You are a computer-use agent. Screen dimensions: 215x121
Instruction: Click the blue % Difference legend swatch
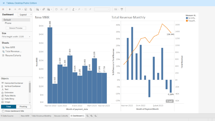(x=187, y=18)
